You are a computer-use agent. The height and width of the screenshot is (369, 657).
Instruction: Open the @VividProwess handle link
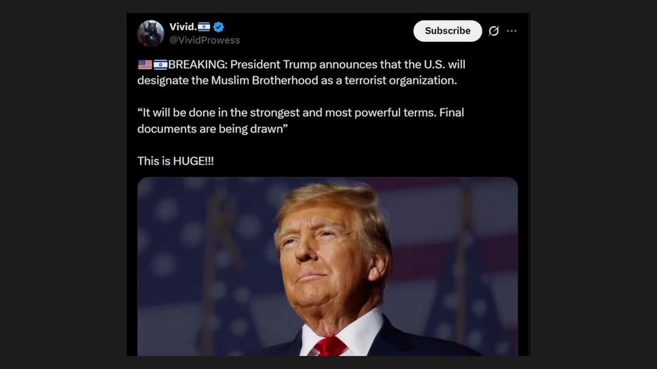tap(205, 40)
